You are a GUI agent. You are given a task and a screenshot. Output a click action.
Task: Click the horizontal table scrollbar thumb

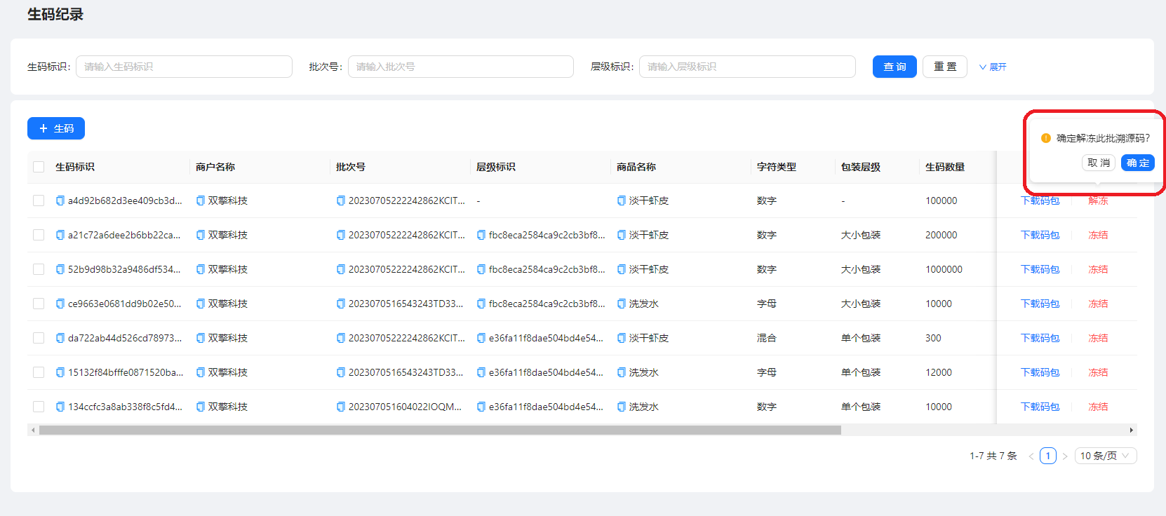click(x=440, y=430)
